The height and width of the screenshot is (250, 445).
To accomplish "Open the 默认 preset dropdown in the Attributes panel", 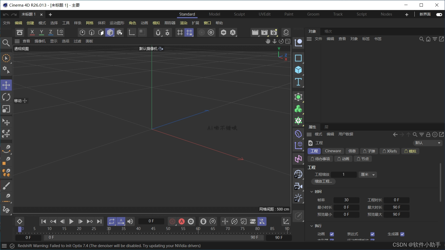I will point(427,143).
